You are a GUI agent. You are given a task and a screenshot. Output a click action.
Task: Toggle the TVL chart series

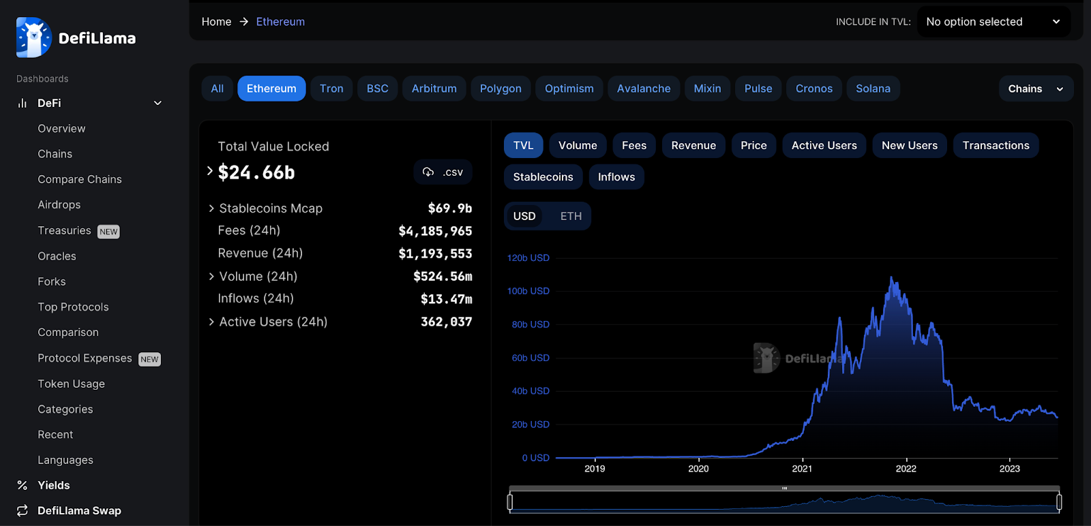523,145
